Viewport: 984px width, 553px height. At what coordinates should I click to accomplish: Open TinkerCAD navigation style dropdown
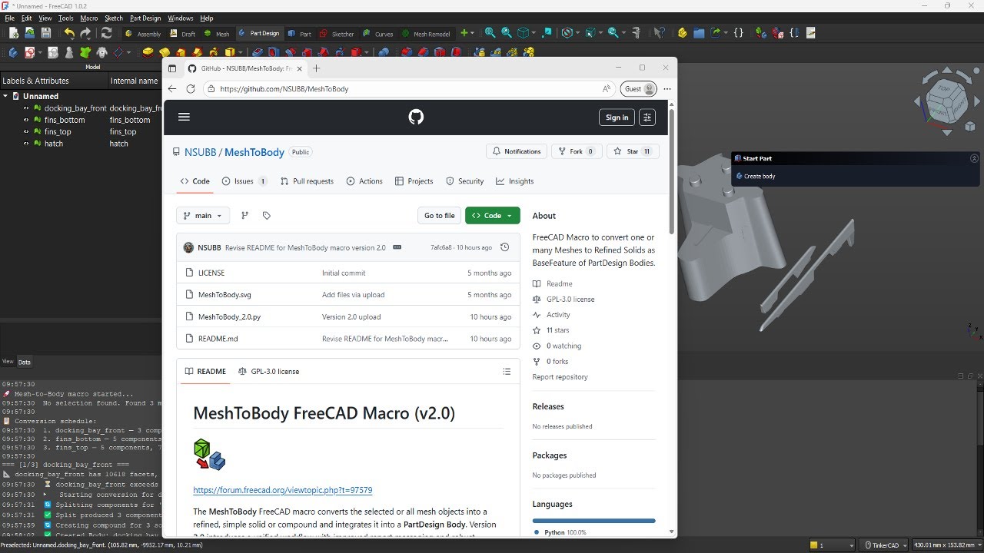[882, 545]
